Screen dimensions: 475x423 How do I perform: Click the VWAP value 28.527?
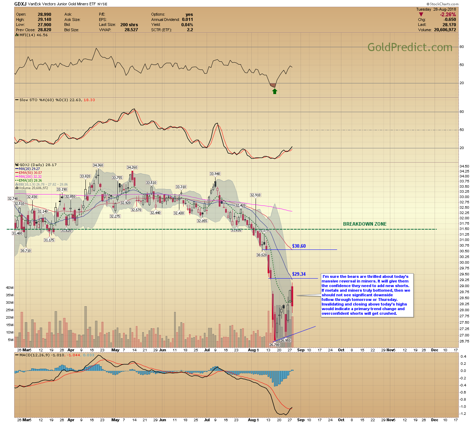coord(131,30)
